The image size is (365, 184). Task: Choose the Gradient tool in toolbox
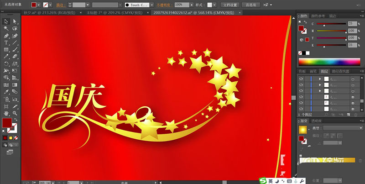click(15, 85)
